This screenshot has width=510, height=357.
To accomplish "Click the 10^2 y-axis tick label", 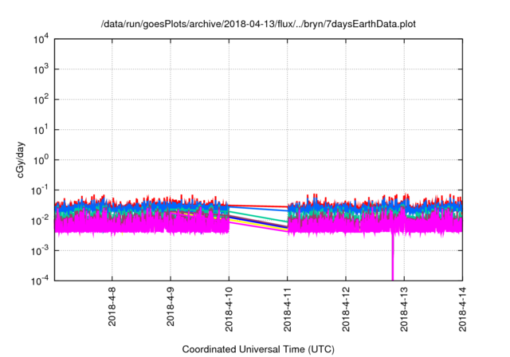I will [41, 100].
